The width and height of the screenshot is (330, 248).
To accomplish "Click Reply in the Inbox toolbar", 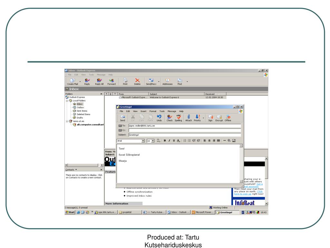I will point(87,82).
